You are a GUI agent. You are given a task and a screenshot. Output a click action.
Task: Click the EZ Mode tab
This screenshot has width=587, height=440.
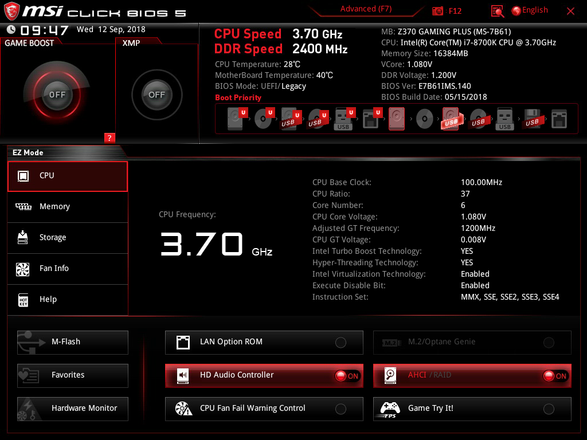pos(28,152)
